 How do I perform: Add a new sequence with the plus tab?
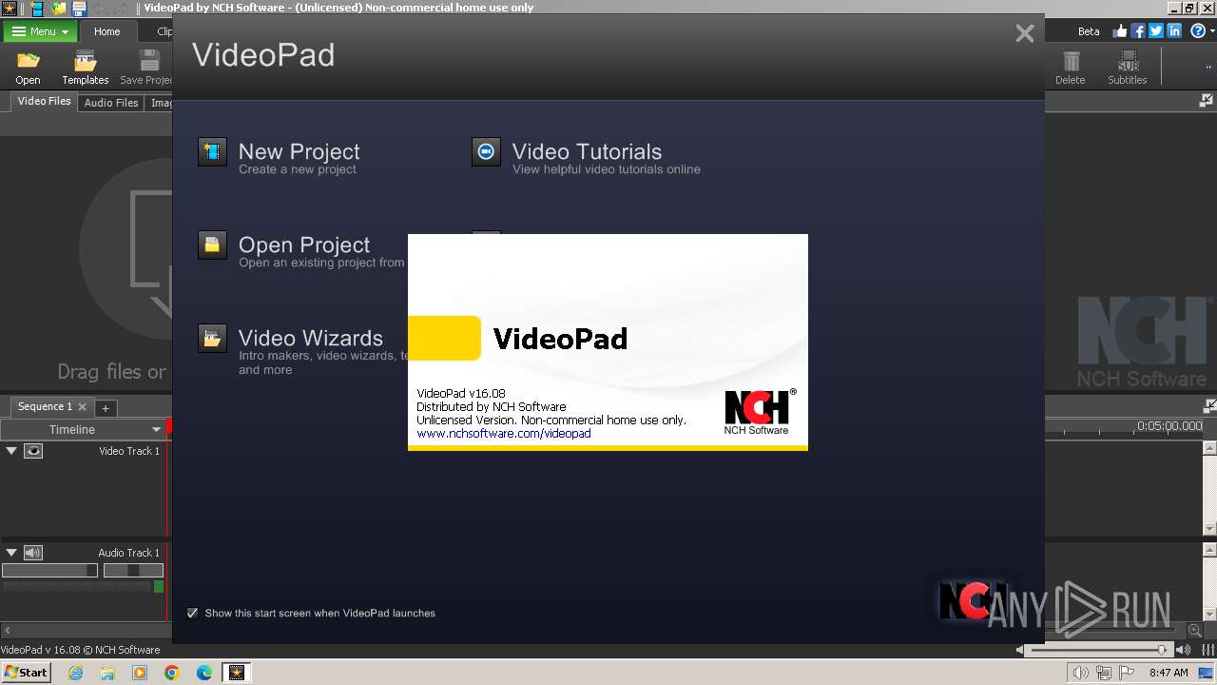[x=106, y=408]
